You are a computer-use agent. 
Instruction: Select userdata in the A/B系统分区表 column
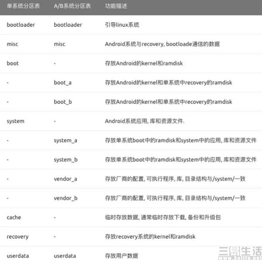(65, 256)
